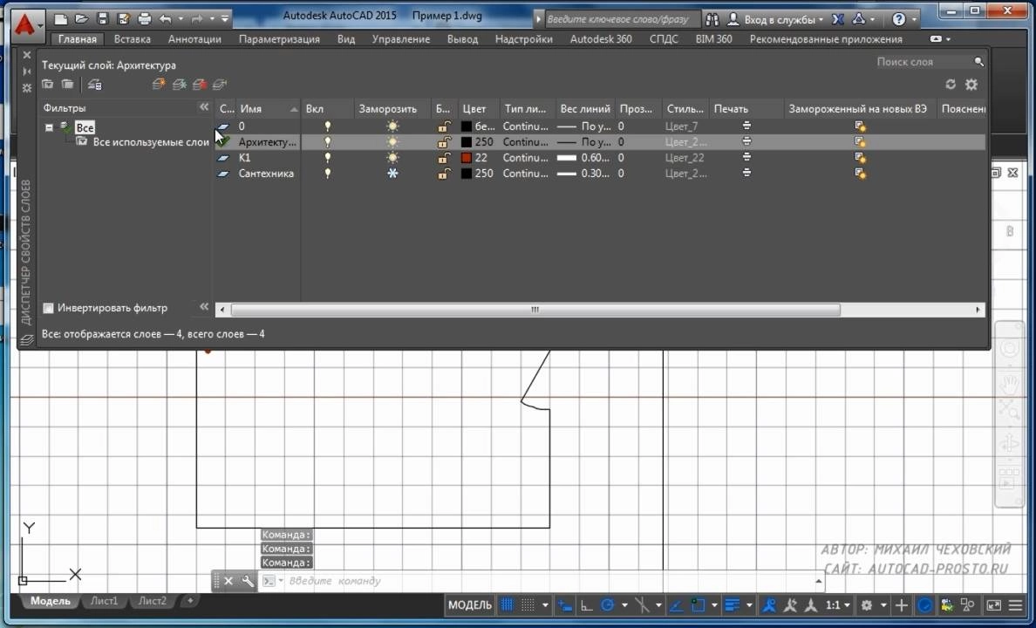
Task: Sort layers by the Имя column header
Action: (268, 108)
